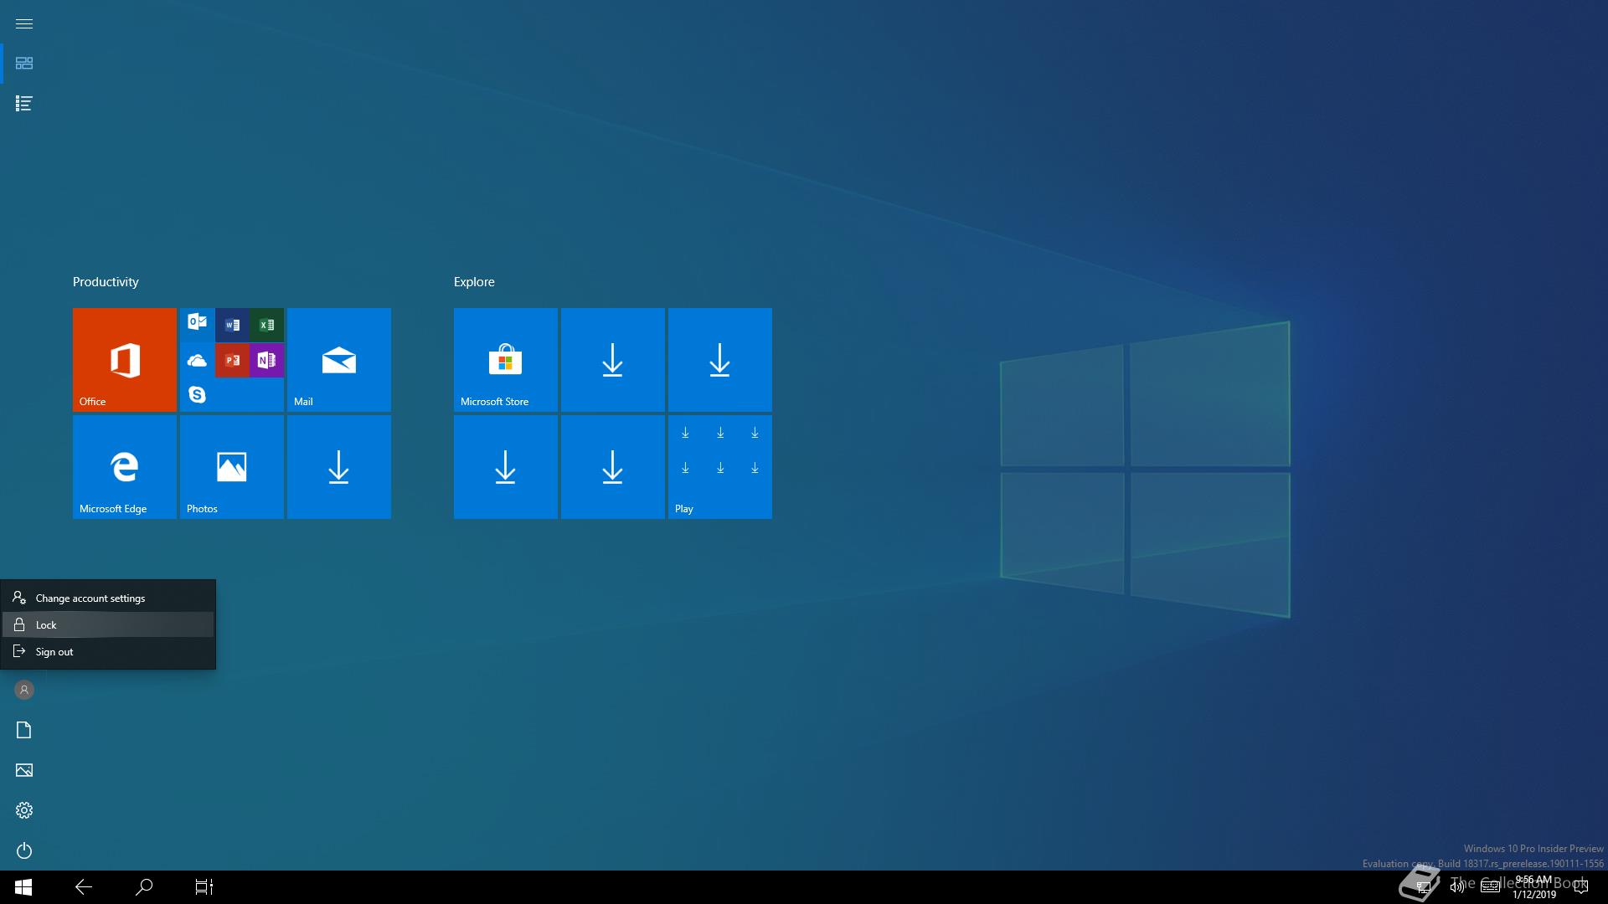Open the Microsoft Store tile
The width and height of the screenshot is (1608, 904).
click(x=506, y=360)
